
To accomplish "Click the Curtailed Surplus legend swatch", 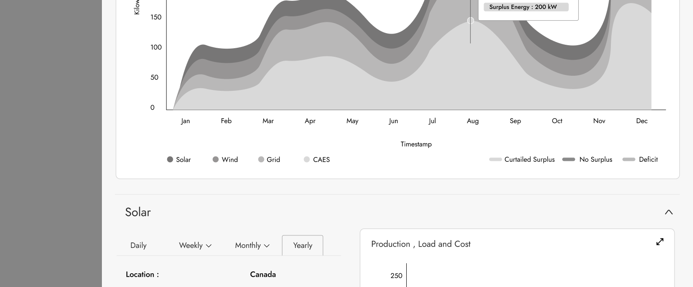I will [x=495, y=160].
